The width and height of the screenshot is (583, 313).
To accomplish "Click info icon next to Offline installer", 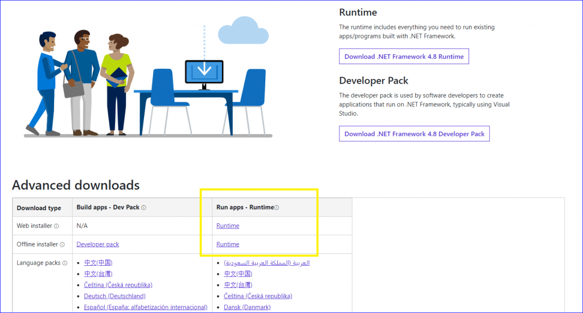I will pyautogui.click(x=62, y=245).
